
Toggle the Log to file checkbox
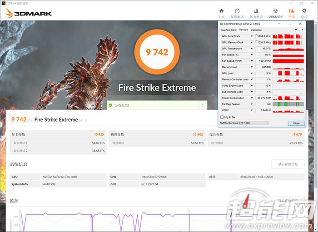coord(222,117)
